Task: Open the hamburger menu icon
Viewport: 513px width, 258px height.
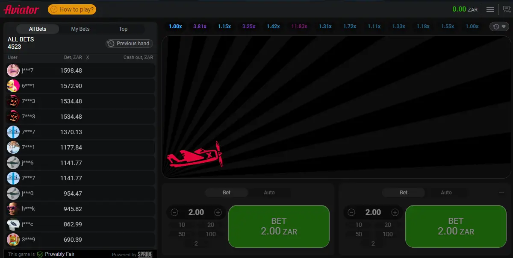Action: [x=490, y=9]
